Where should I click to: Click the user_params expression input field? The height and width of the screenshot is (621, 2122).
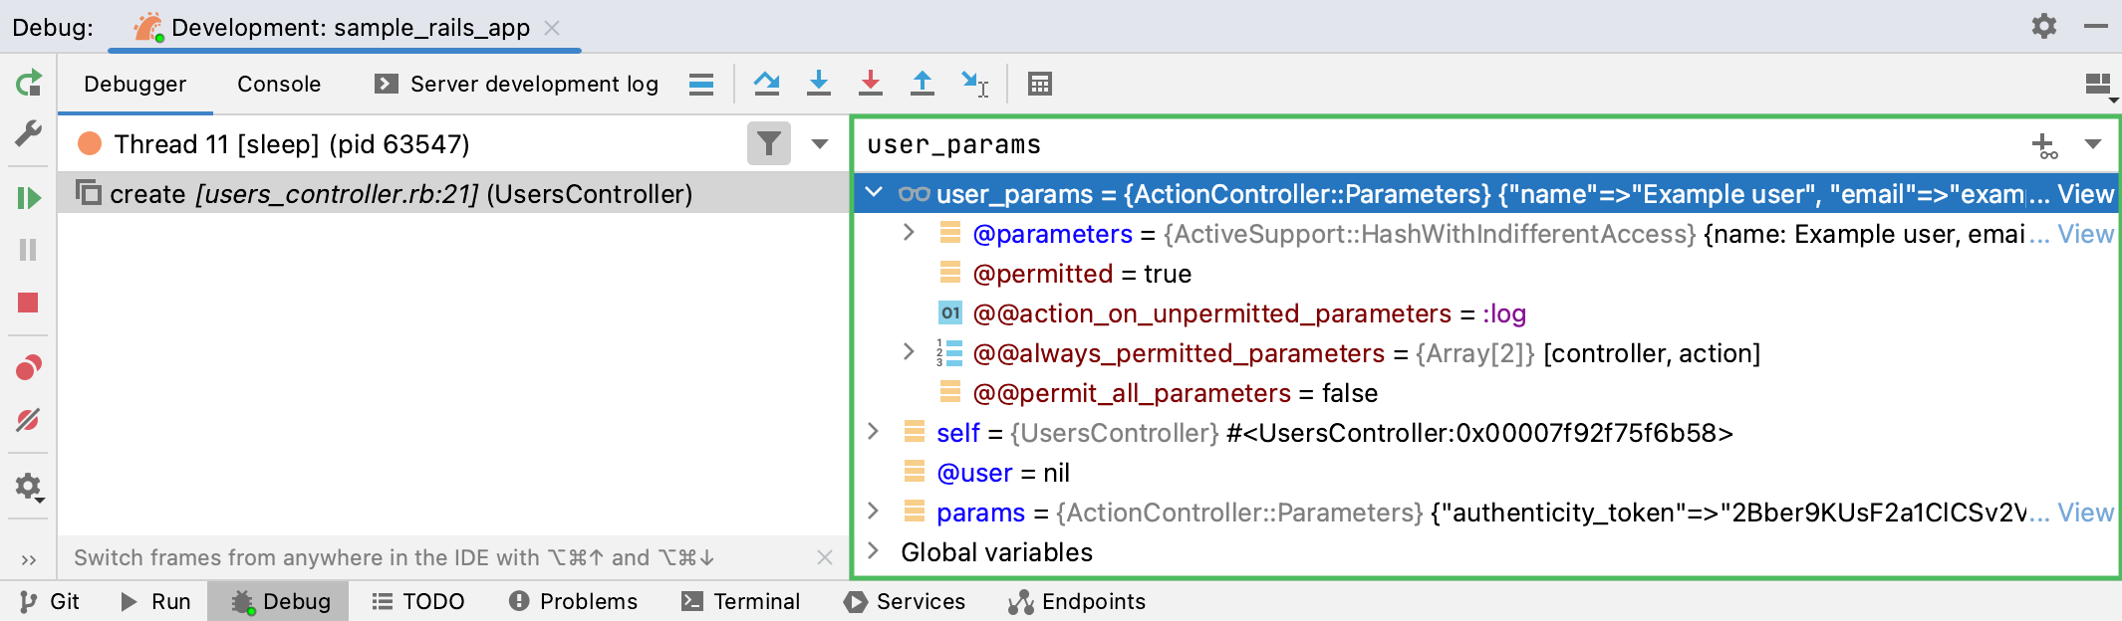[1395, 145]
